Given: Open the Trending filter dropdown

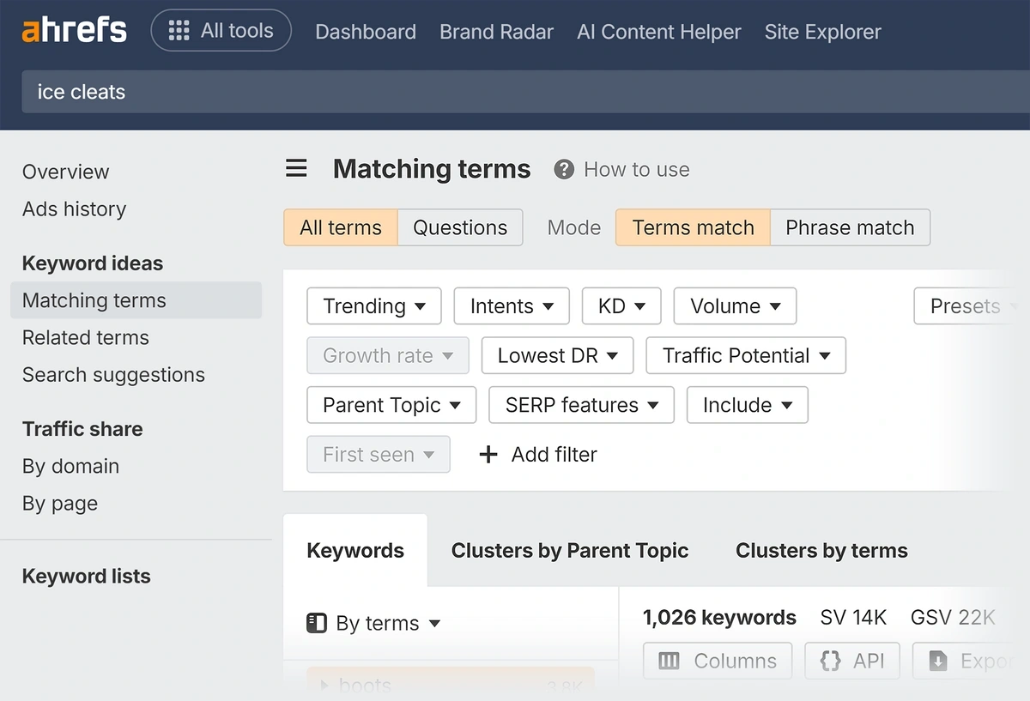Looking at the screenshot, I should tap(374, 306).
